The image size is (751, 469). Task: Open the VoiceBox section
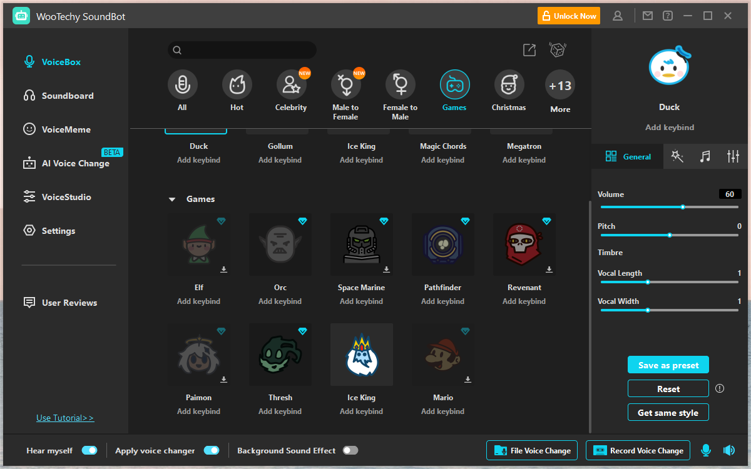click(53, 62)
